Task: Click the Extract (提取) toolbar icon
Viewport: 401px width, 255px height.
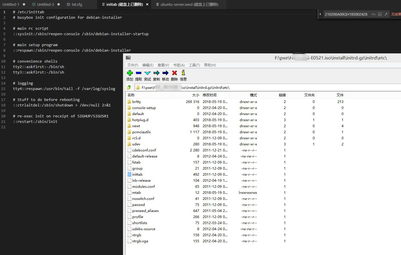Action: [x=139, y=73]
